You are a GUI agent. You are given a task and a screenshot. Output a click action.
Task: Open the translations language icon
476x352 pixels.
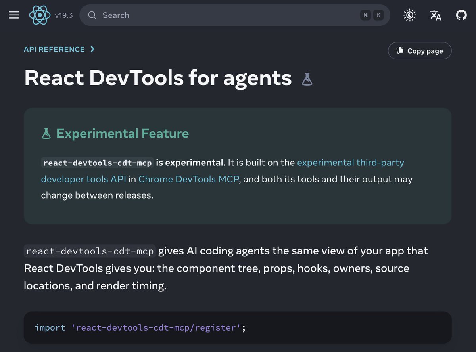coord(436,15)
